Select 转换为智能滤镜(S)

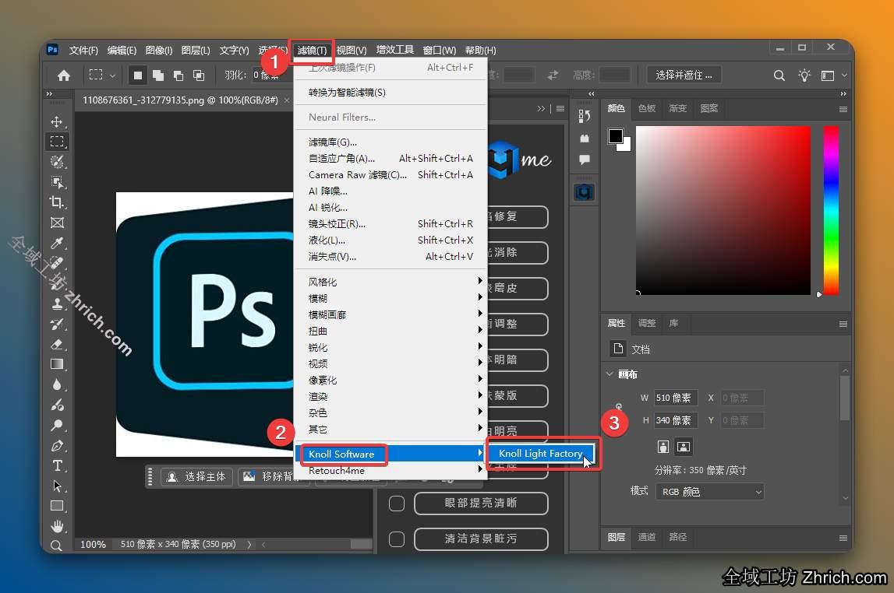tap(391, 92)
